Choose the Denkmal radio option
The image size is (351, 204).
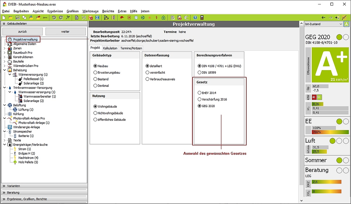[x=101, y=86]
